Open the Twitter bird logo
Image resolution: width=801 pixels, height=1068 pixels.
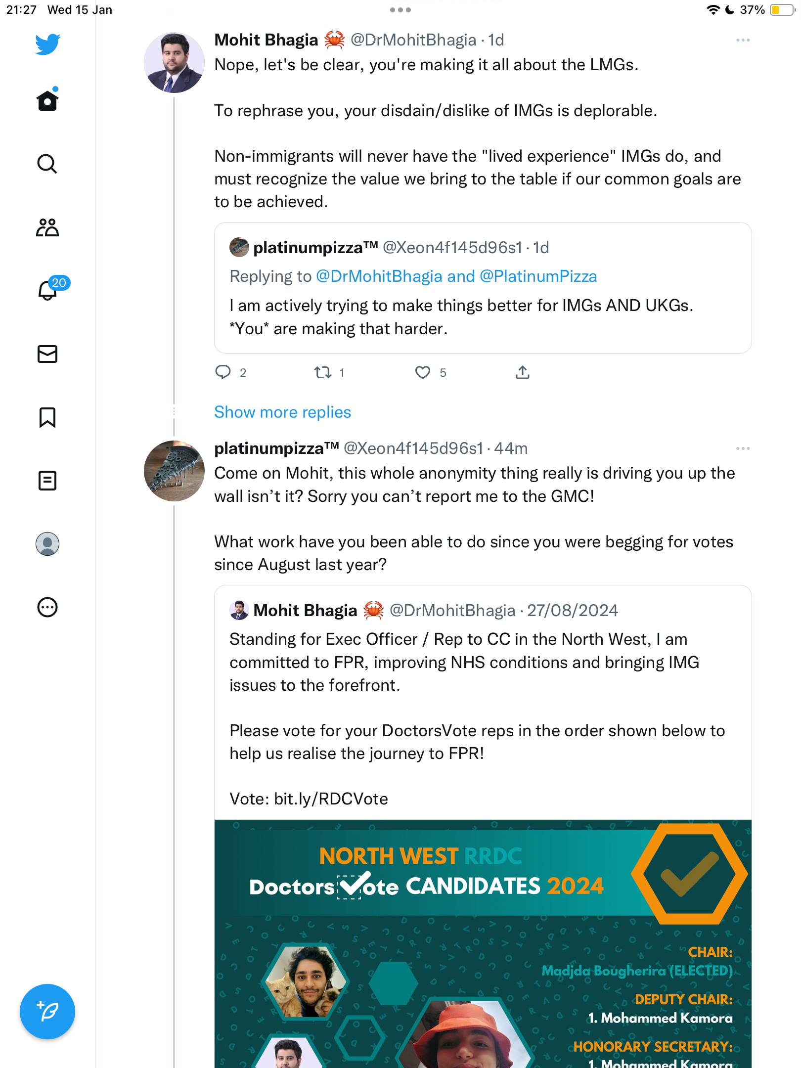click(x=47, y=44)
